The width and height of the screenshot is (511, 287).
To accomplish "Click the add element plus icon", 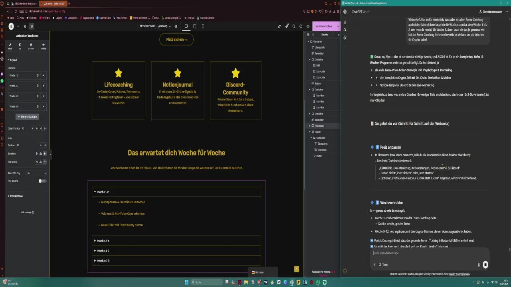I will coord(18,26).
